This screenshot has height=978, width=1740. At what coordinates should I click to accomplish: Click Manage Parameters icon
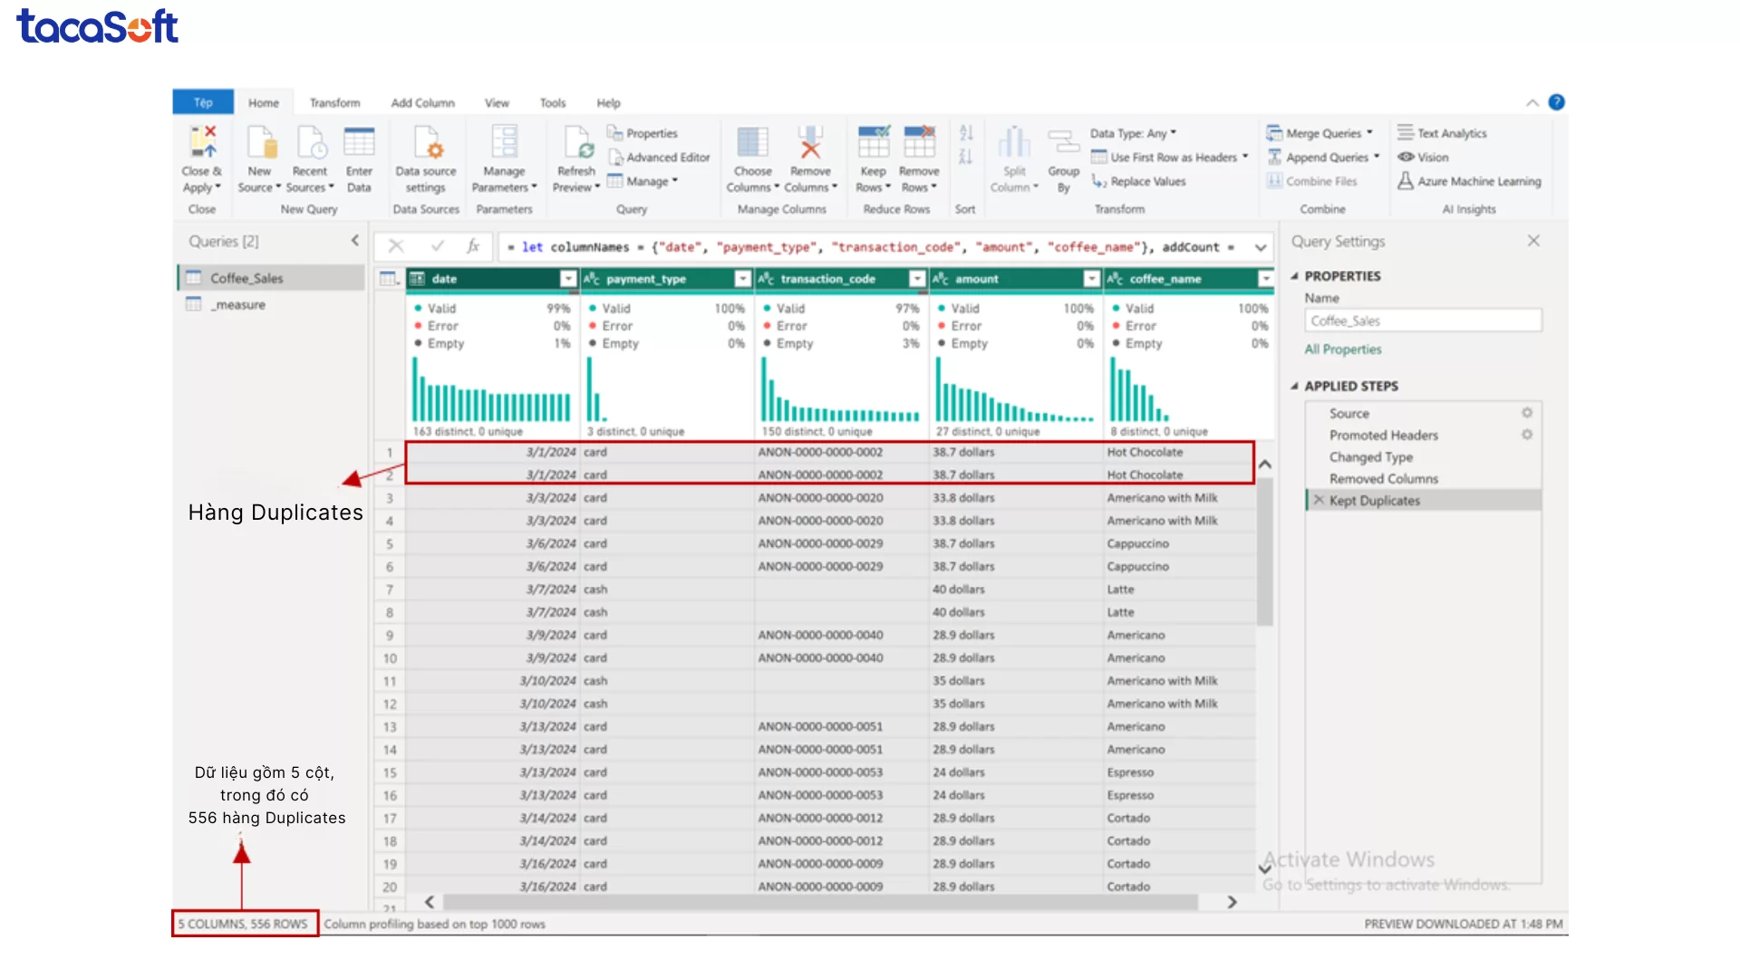click(x=505, y=142)
